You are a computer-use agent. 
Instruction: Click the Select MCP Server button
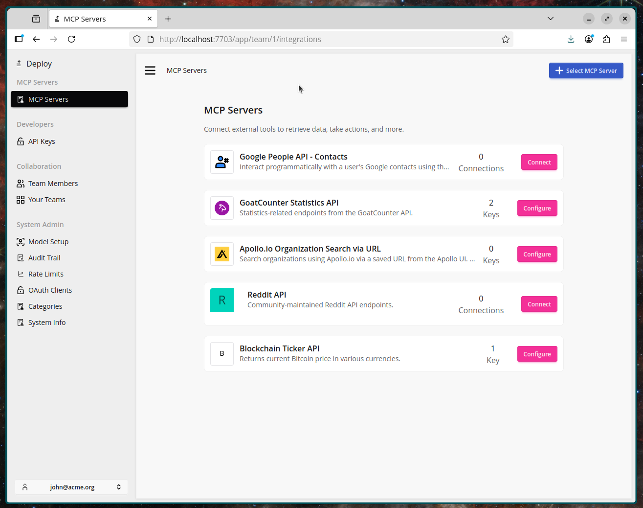click(586, 70)
